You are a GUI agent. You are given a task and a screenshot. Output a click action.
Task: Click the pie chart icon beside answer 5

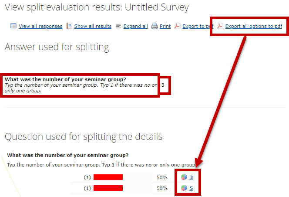click(x=184, y=188)
